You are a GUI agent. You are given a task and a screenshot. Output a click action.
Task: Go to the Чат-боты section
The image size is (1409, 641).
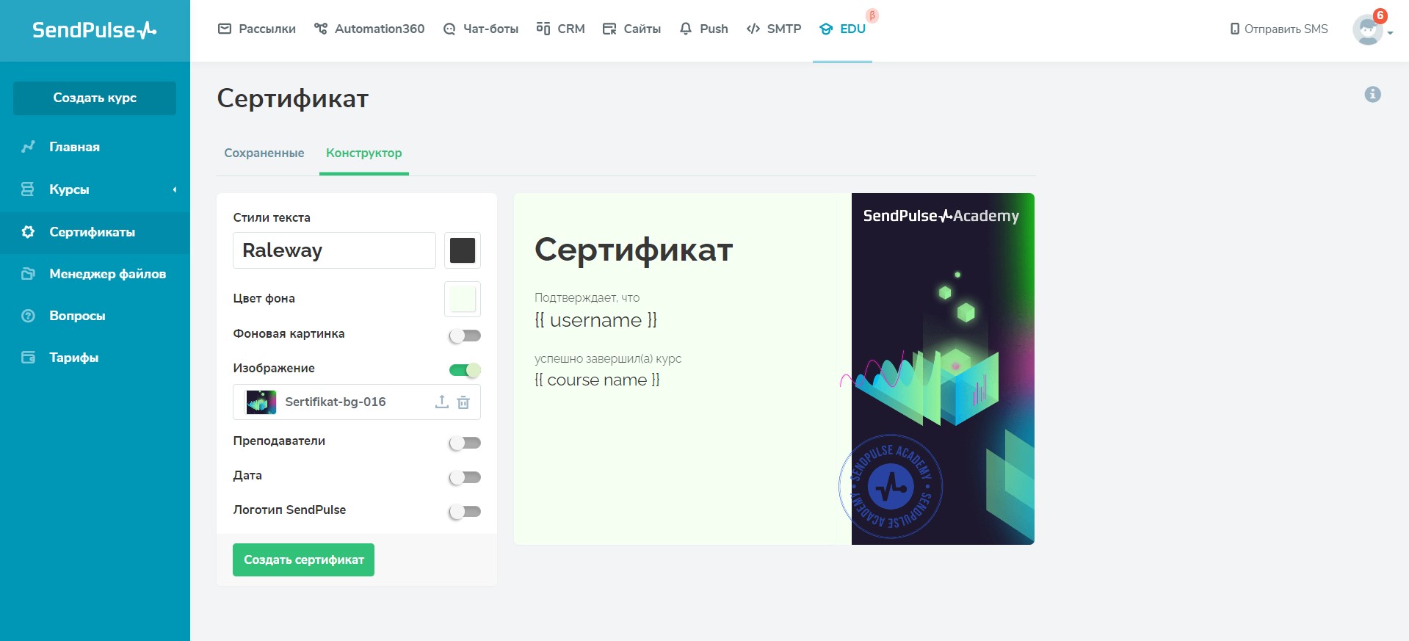coord(481,29)
